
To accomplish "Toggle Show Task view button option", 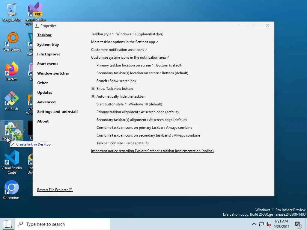I will 112,89.
